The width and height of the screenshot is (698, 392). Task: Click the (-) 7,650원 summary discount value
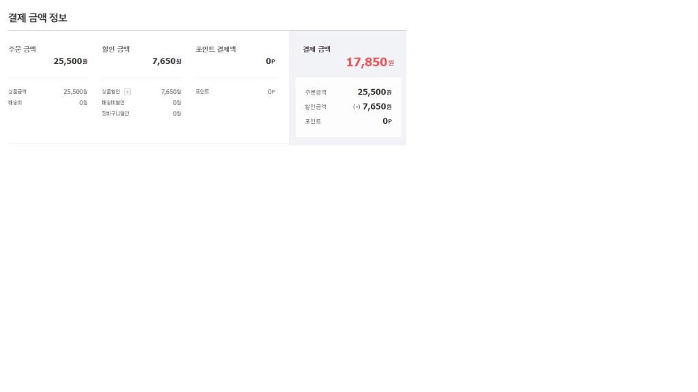pos(372,107)
